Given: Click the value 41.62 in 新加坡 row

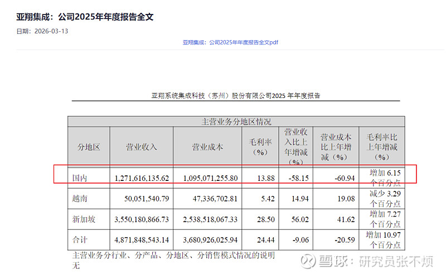Looking at the screenshot, I should coord(346,219).
